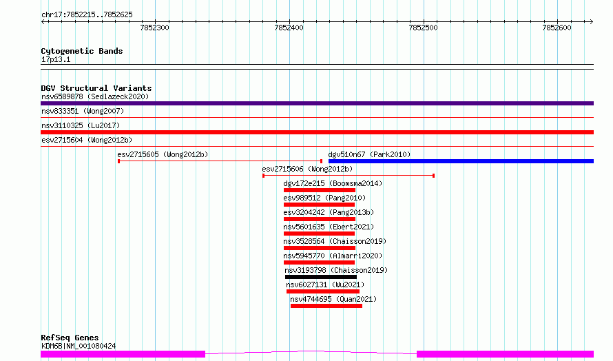Select the red bar under nsv5601635
This screenshot has width=613, height=361.
(x=319, y=234)
